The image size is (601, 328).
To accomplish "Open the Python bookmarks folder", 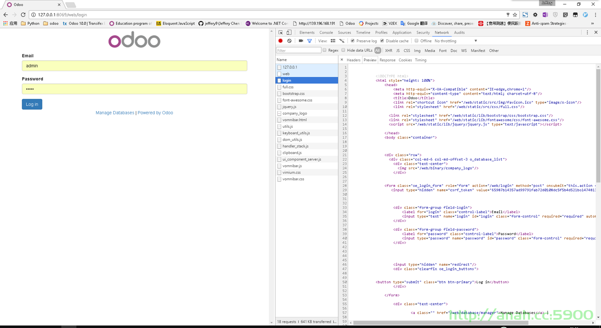I will pos(30,23).
